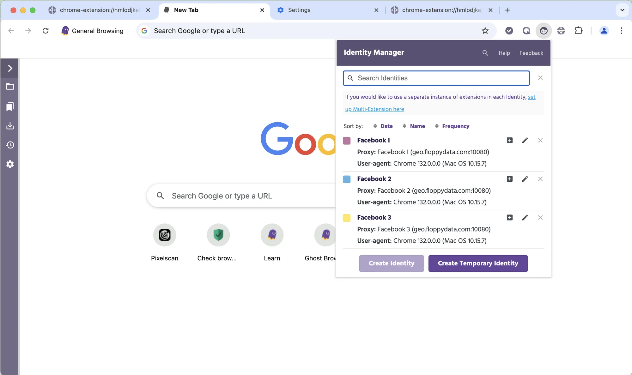Open the Learn shortcut

[272, 243]
